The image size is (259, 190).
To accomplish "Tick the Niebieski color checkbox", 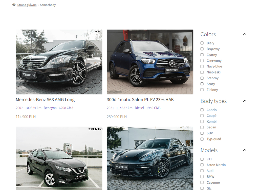I will point(202,72).
